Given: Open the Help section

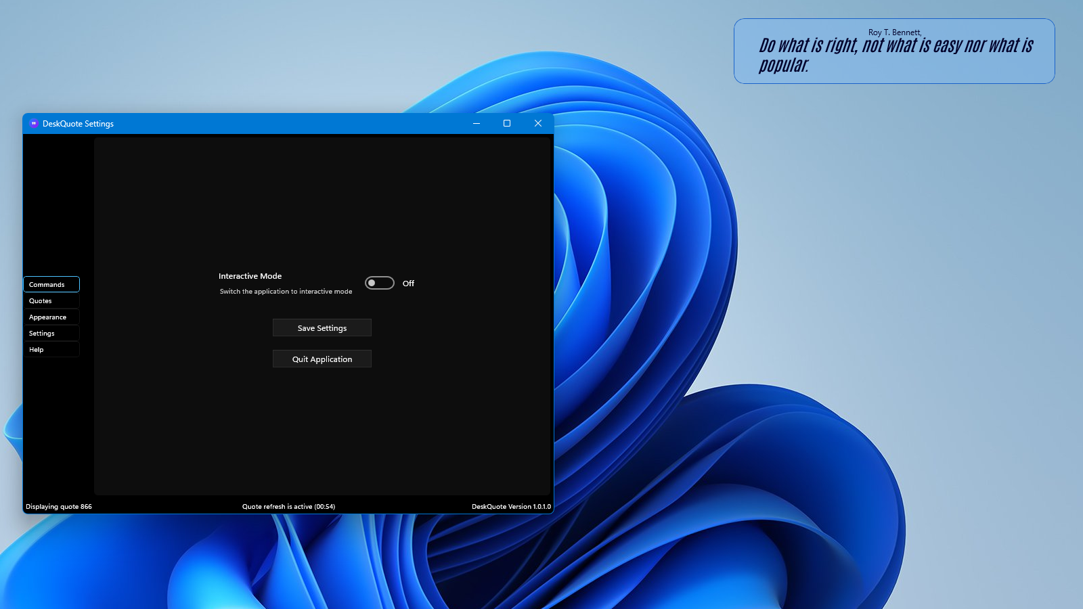Looking at the screenshot, I should pyautogui.click(x=51, y=349).
